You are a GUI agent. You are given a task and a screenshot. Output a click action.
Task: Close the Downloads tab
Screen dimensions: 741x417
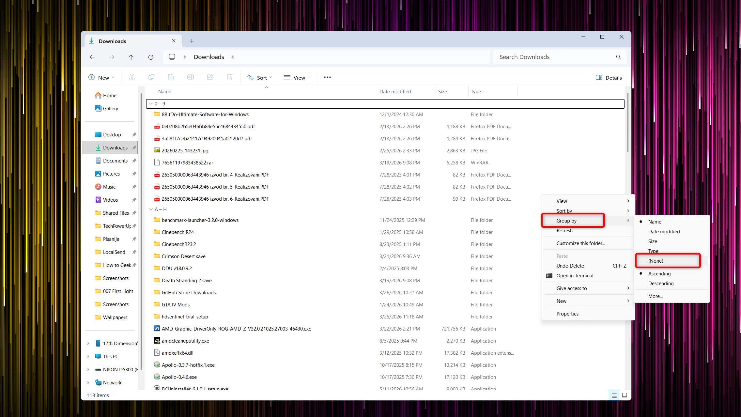tap(174, 41)
